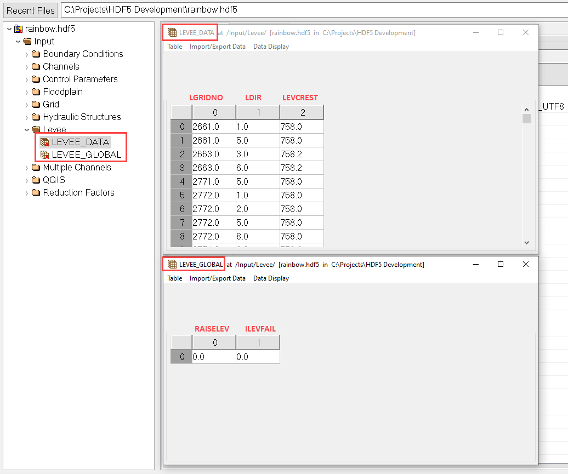
Task: Click the Channels folder icon
Action: (36, 67)
